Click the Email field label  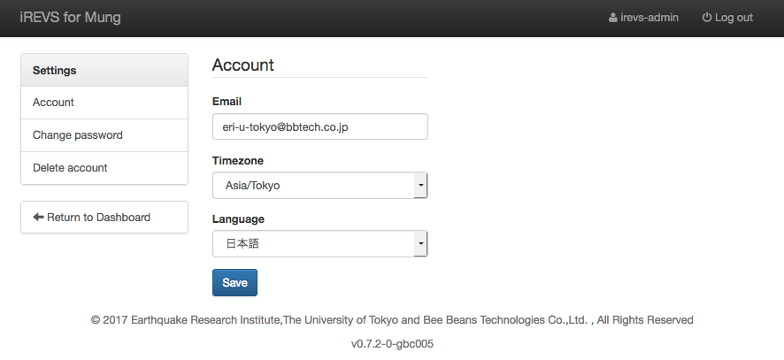(x=227, y=102)
